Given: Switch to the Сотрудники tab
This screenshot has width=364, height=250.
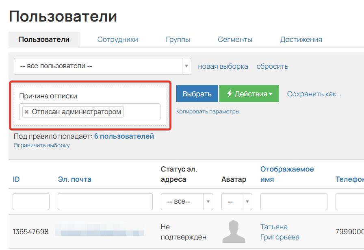Looking at the screenshot, I should tap(117, 39).
